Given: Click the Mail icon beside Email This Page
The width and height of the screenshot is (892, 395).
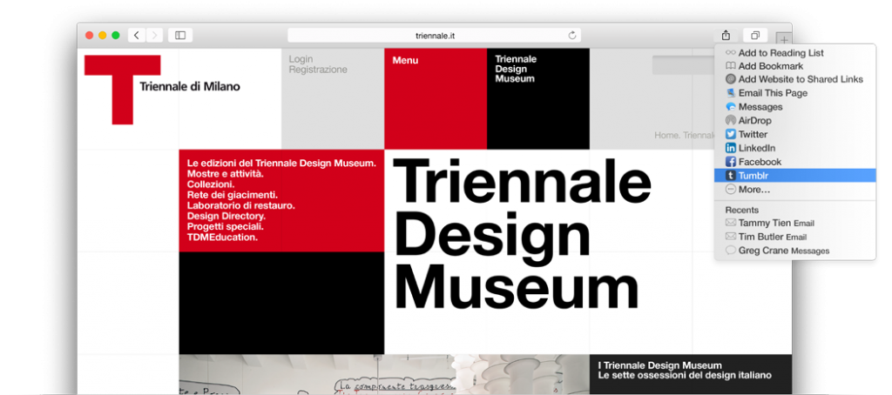Looking at the screenshot, I should coord(731,93).
